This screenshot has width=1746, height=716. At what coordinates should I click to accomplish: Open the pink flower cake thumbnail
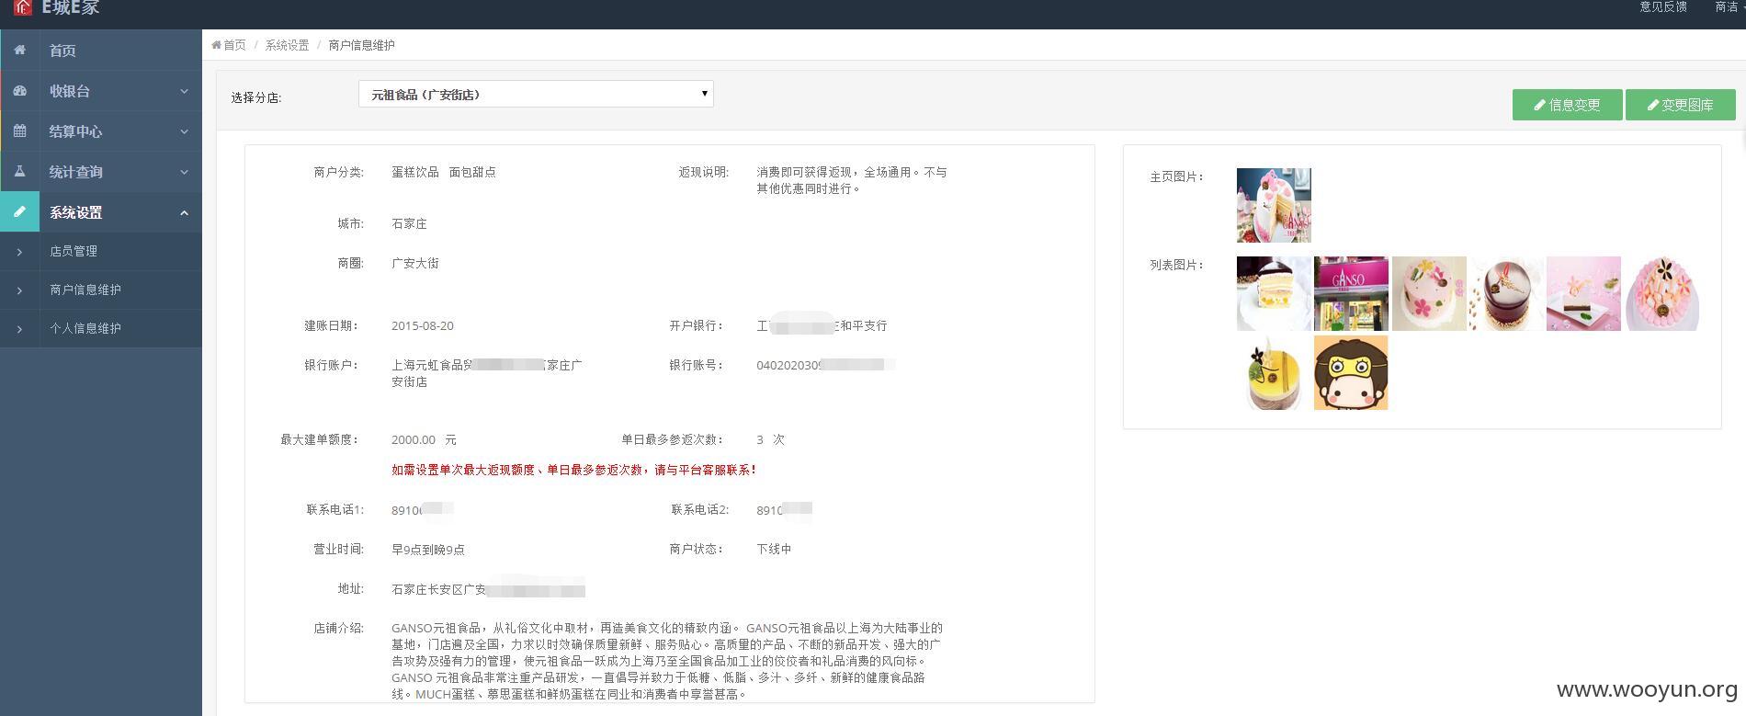tap(1429, 293)
